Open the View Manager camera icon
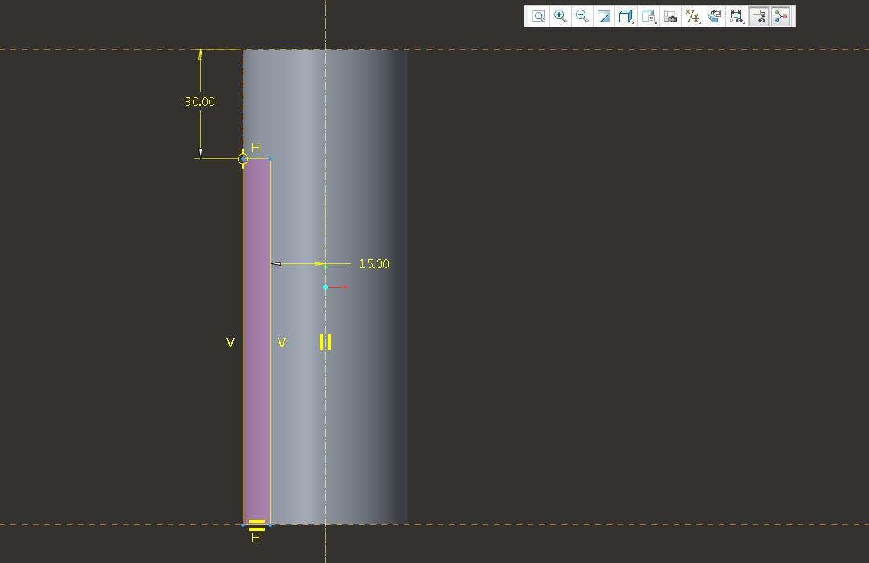 671,16
